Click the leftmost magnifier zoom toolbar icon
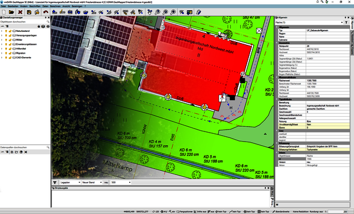 tap(158, 12)
